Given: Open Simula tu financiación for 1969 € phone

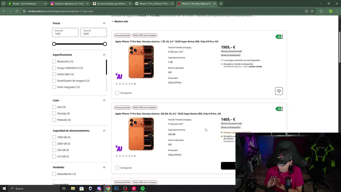Looking at the screenshot, I should pyautogui.click(x=231, y=55).
